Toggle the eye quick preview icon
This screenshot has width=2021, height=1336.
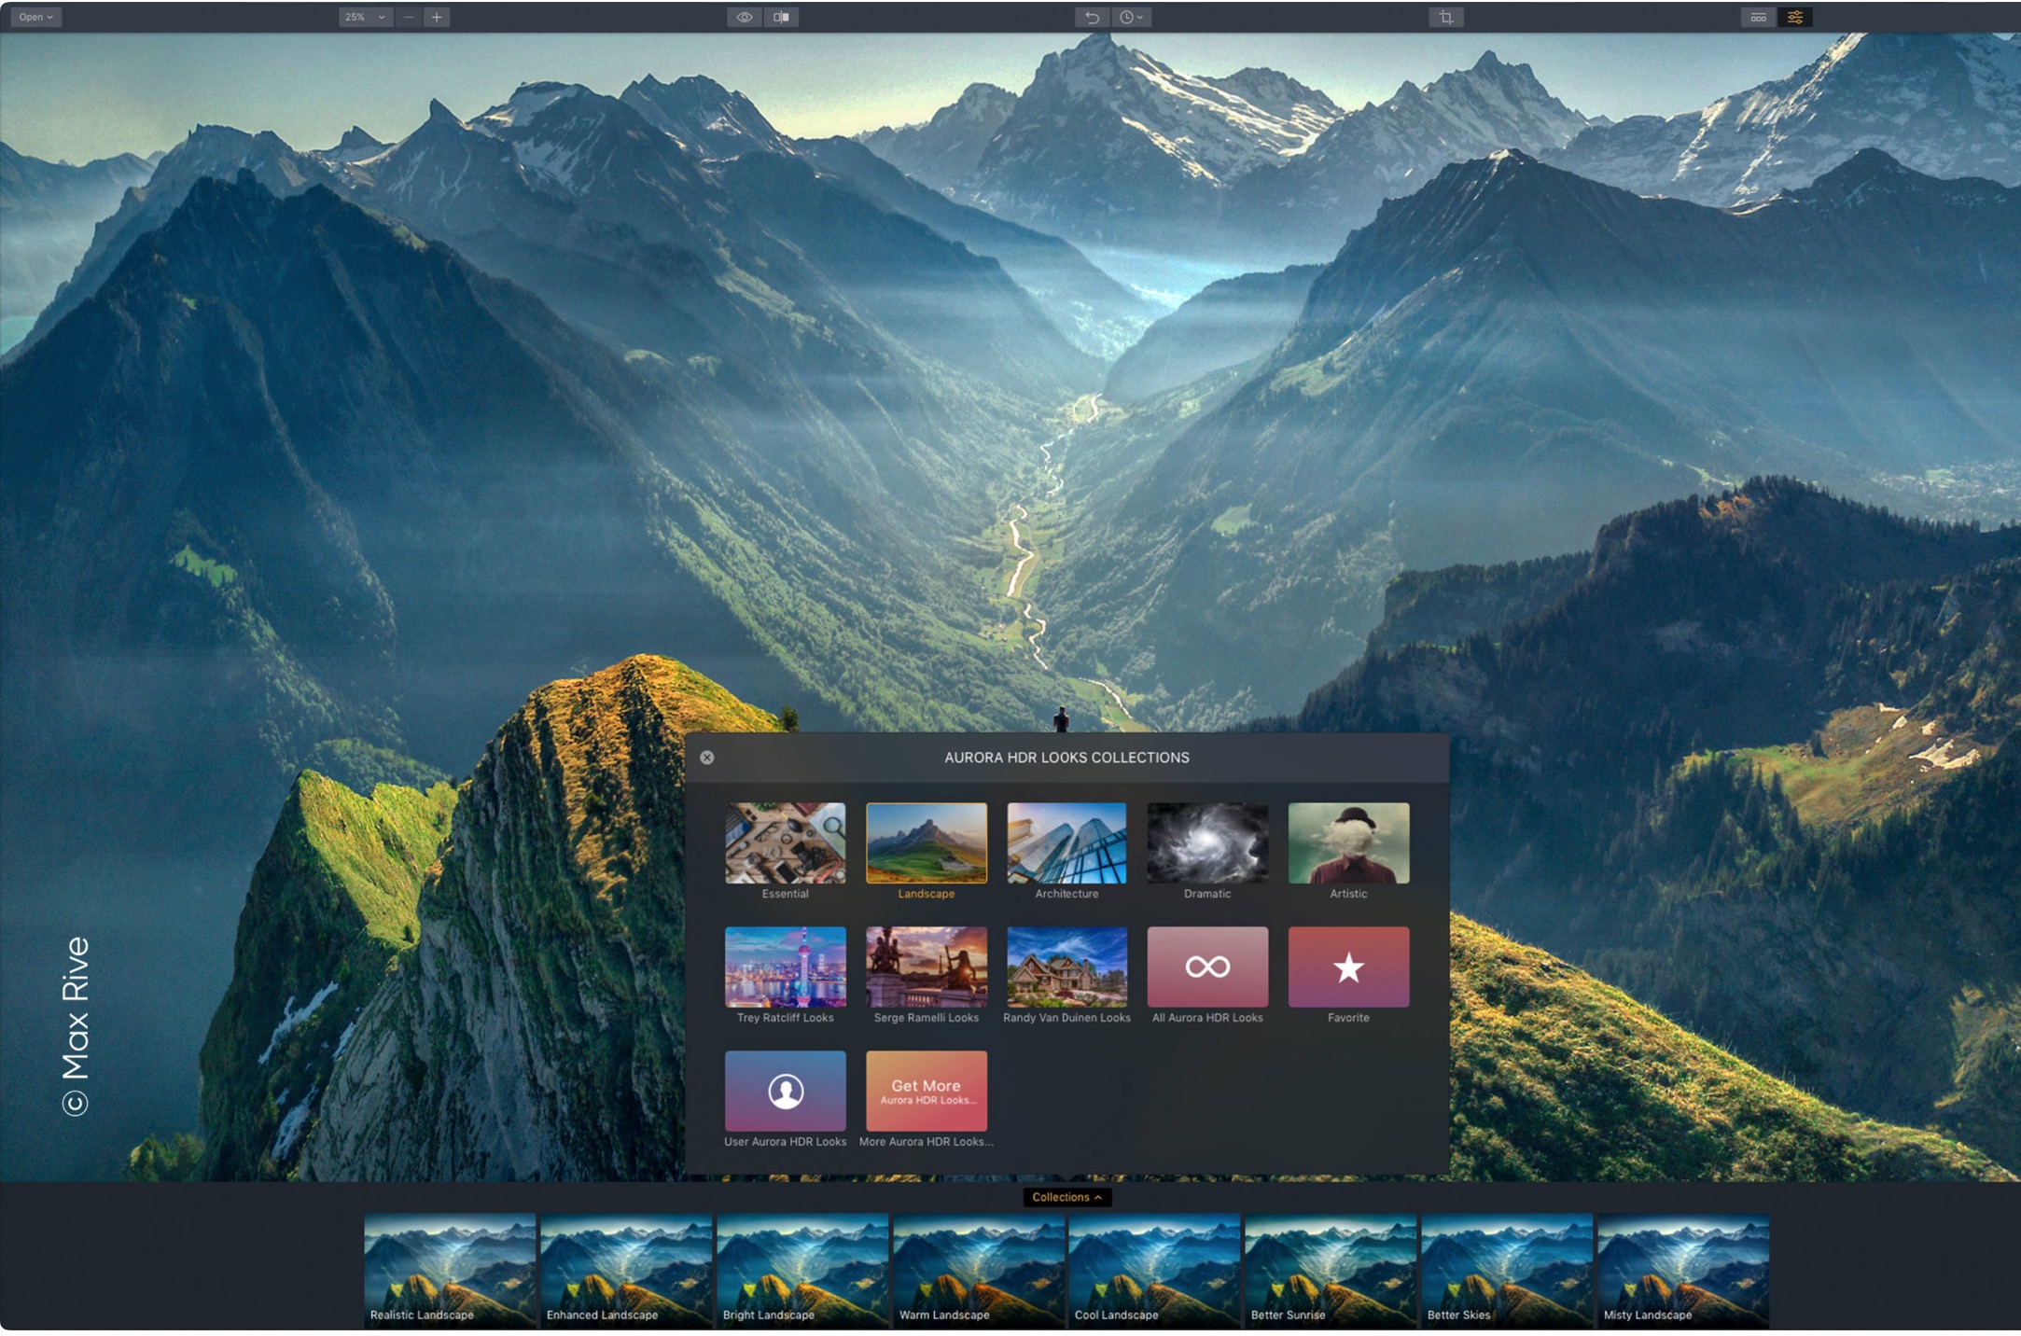[744, 17]
